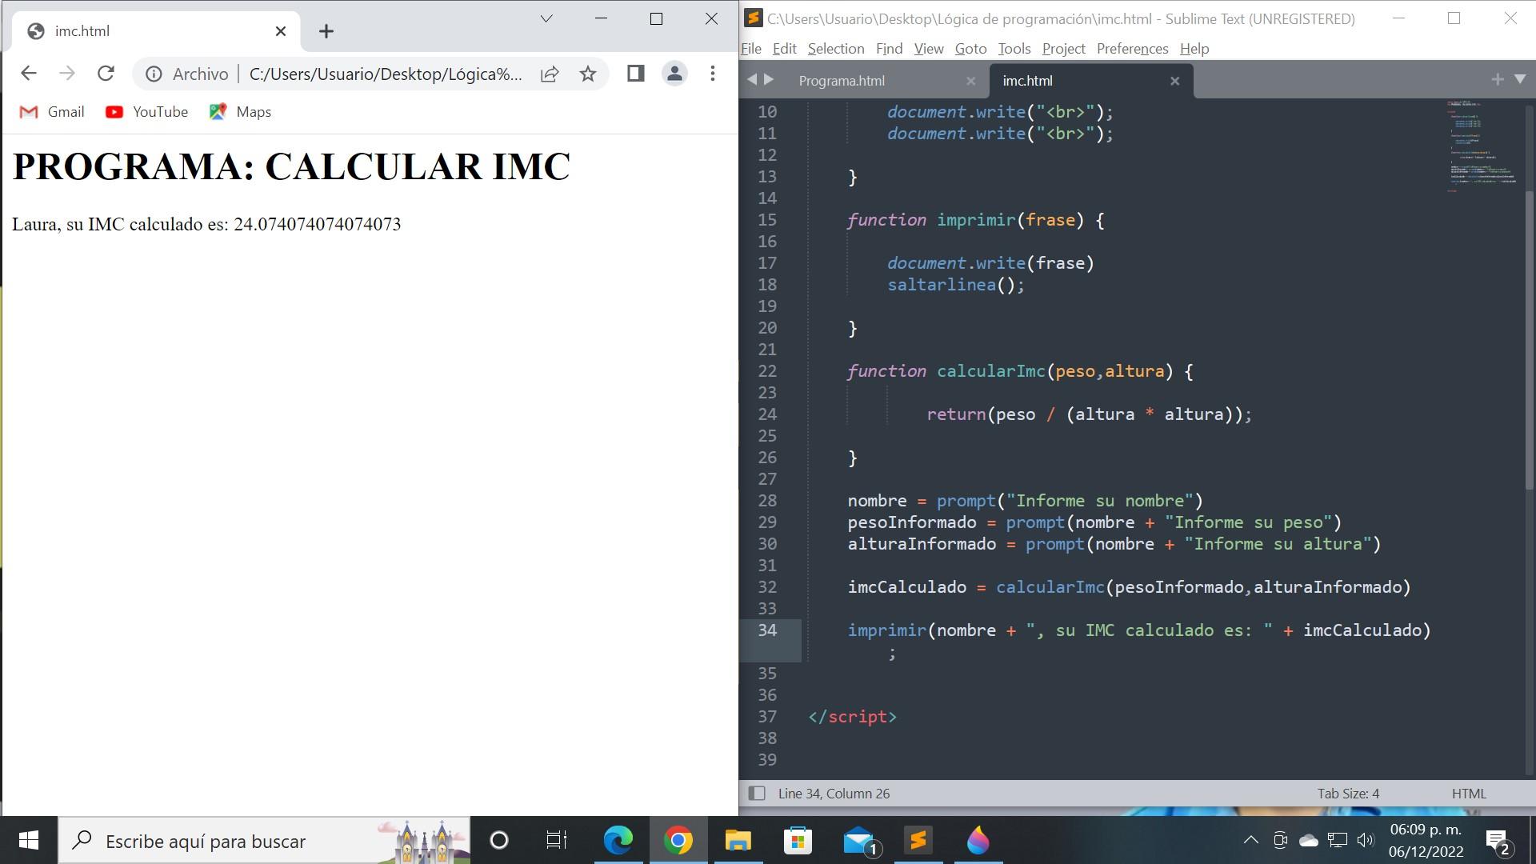This screenshot has width=1536, height=864.
Task: Expand the address bar dropdown arrow
Action: (546, 18)
